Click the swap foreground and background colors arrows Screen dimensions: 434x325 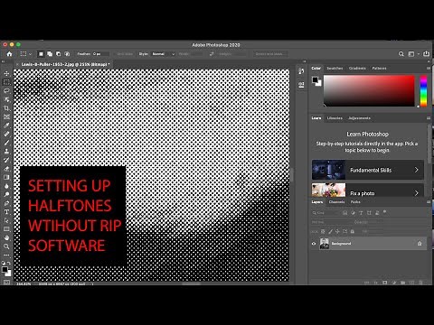click(9, 263)
